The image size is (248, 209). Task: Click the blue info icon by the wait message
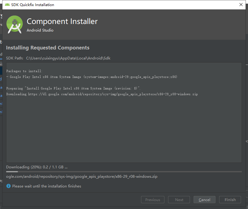click(x=9, y=186)
